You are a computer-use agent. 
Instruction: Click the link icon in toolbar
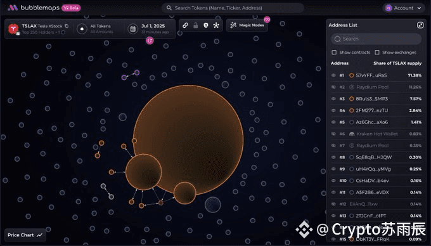[185, 25]
